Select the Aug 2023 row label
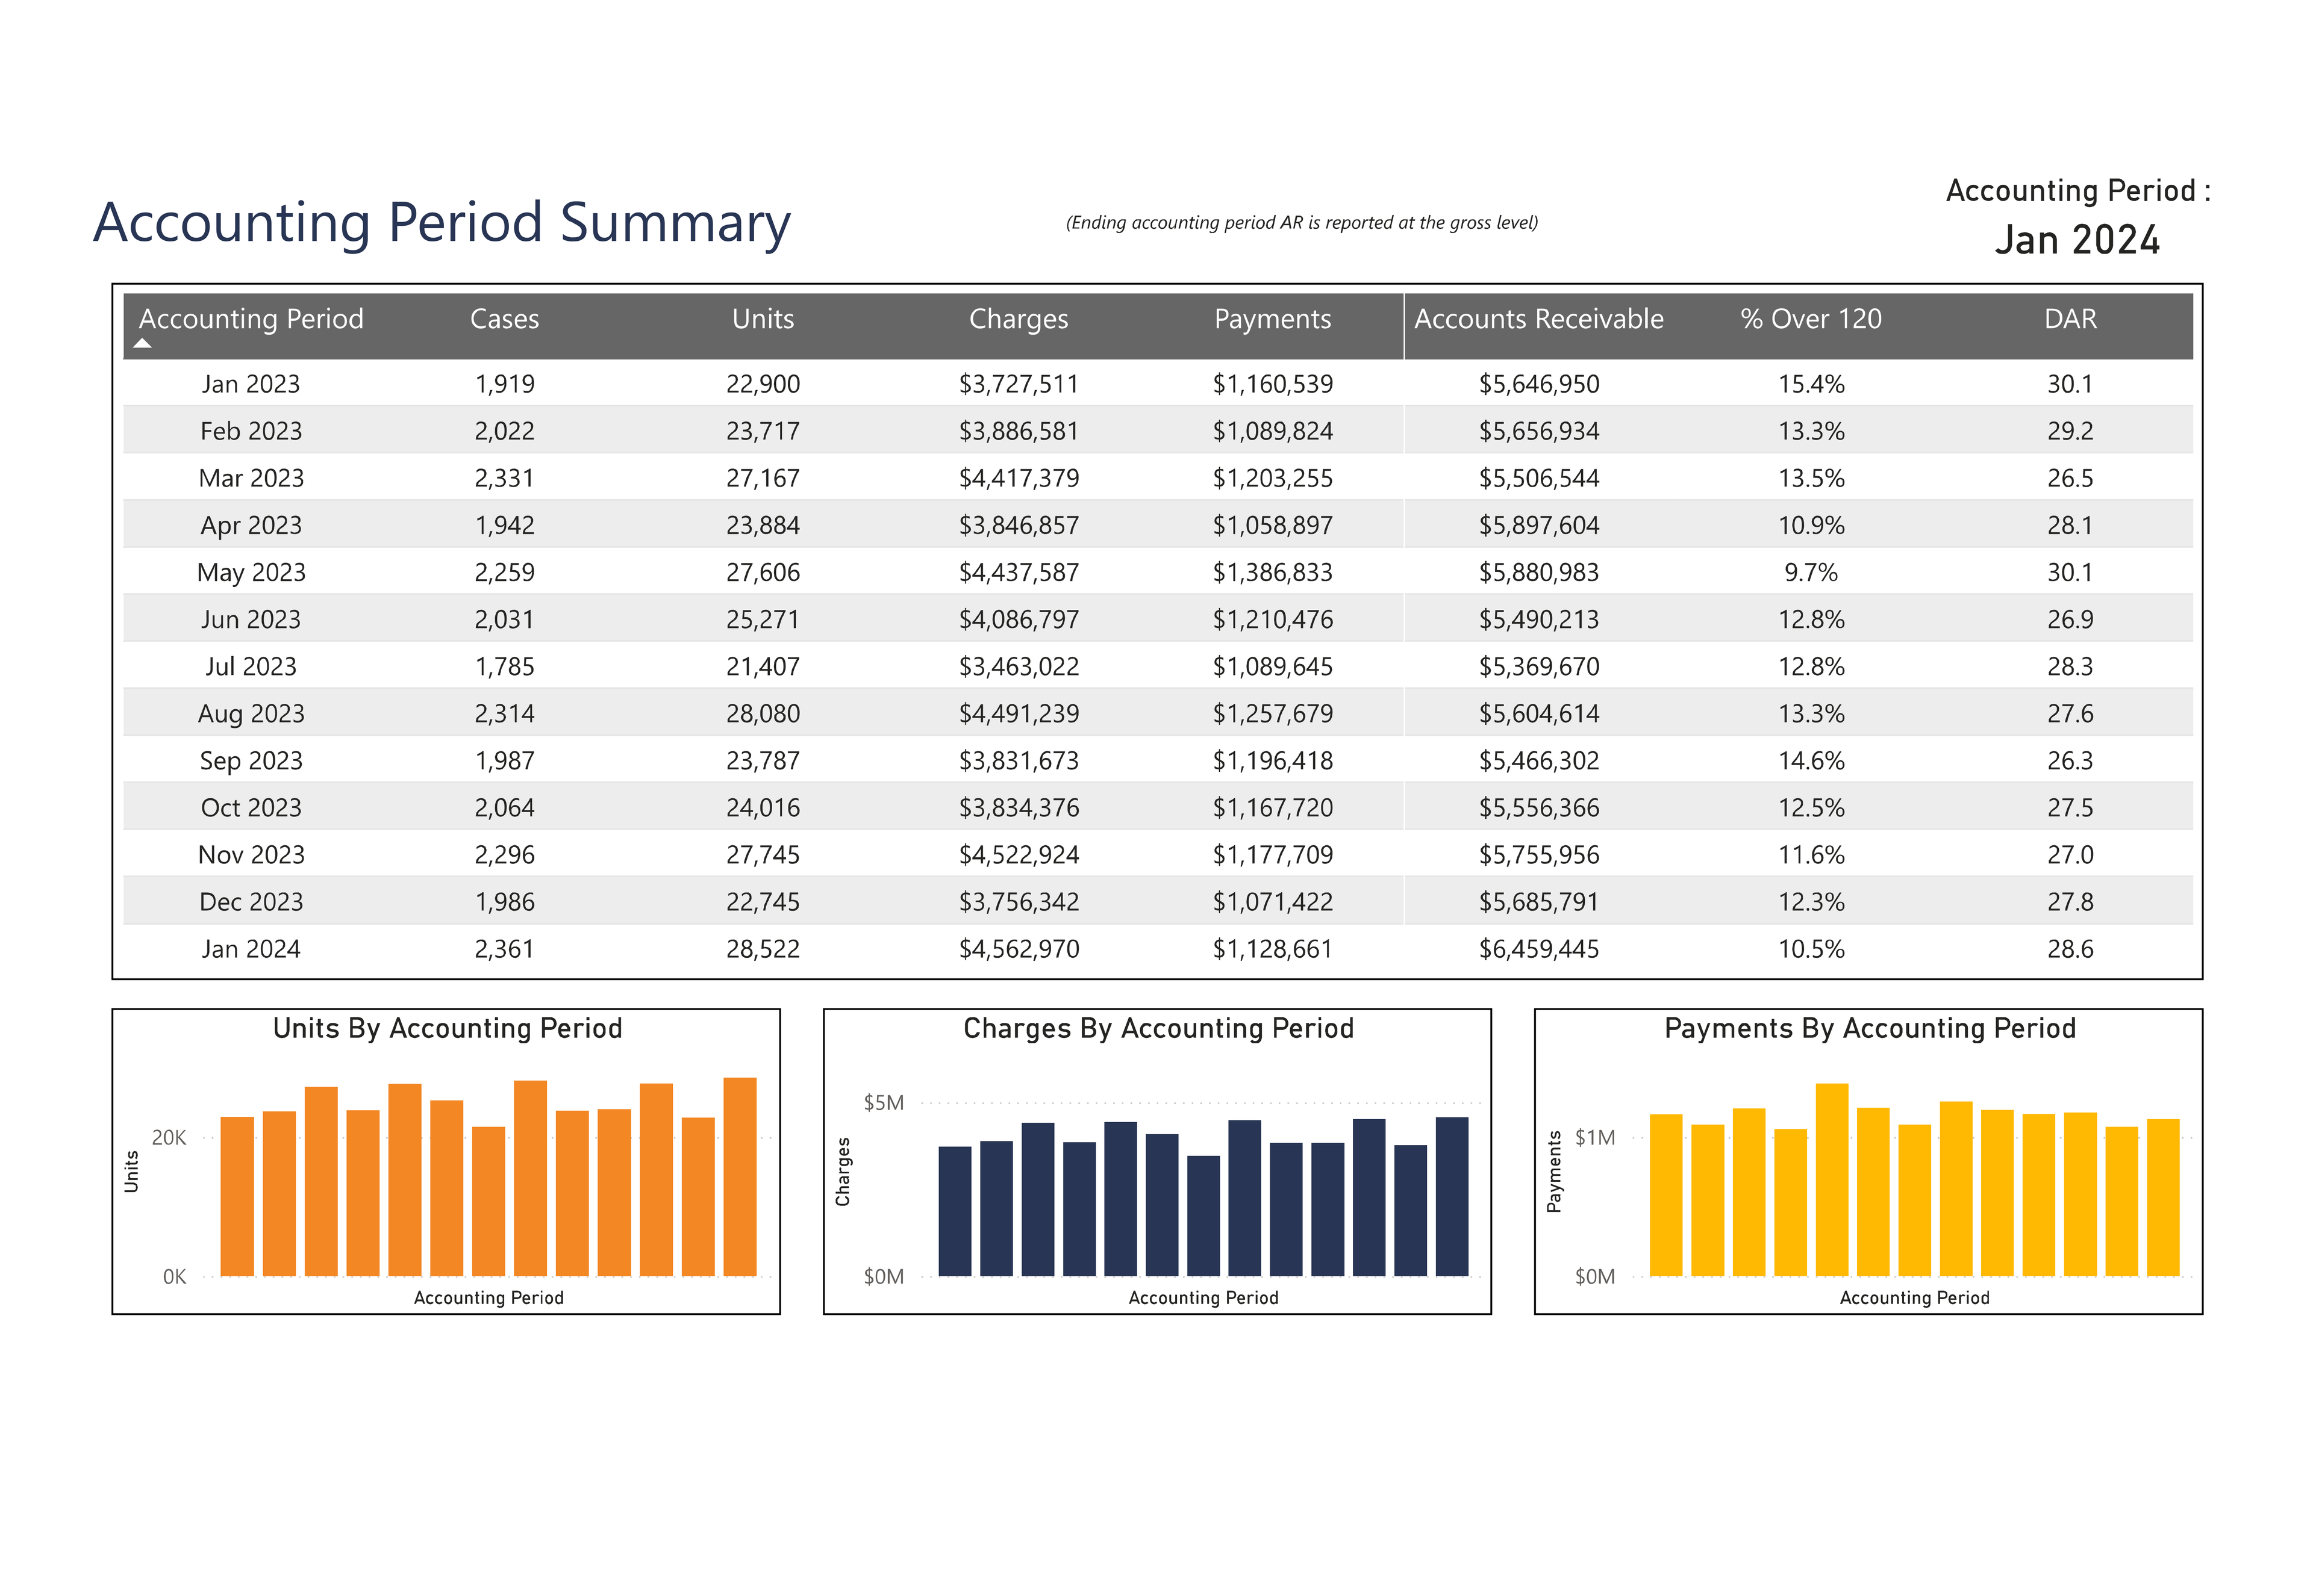Screen dimensions: 2313x1596 (x=251, y=713)
